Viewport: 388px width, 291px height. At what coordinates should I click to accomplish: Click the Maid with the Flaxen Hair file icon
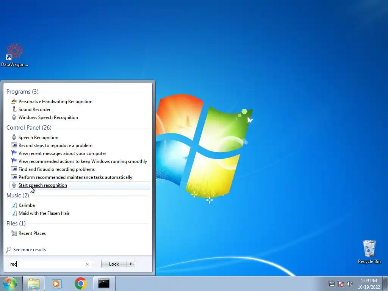point(14,213)
